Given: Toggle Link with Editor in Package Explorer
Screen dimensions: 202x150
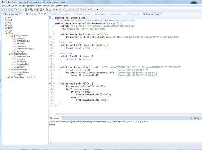Looking at the screenshot, I should pyautogui.click(x=30, y=14).
